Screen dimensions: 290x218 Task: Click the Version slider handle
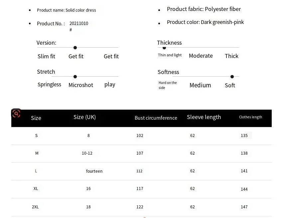tap(75, 48)
